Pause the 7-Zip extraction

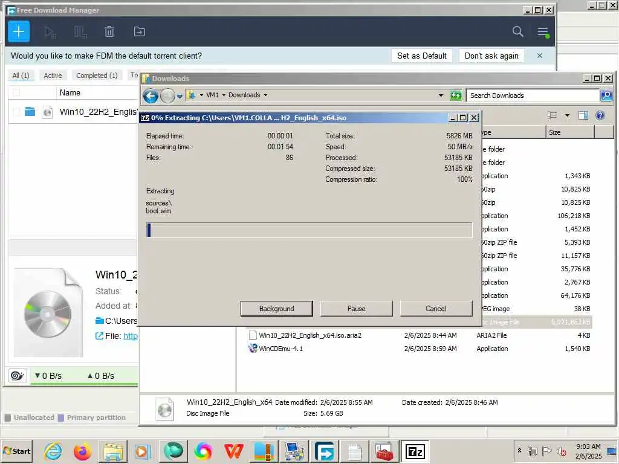point(357,309)
